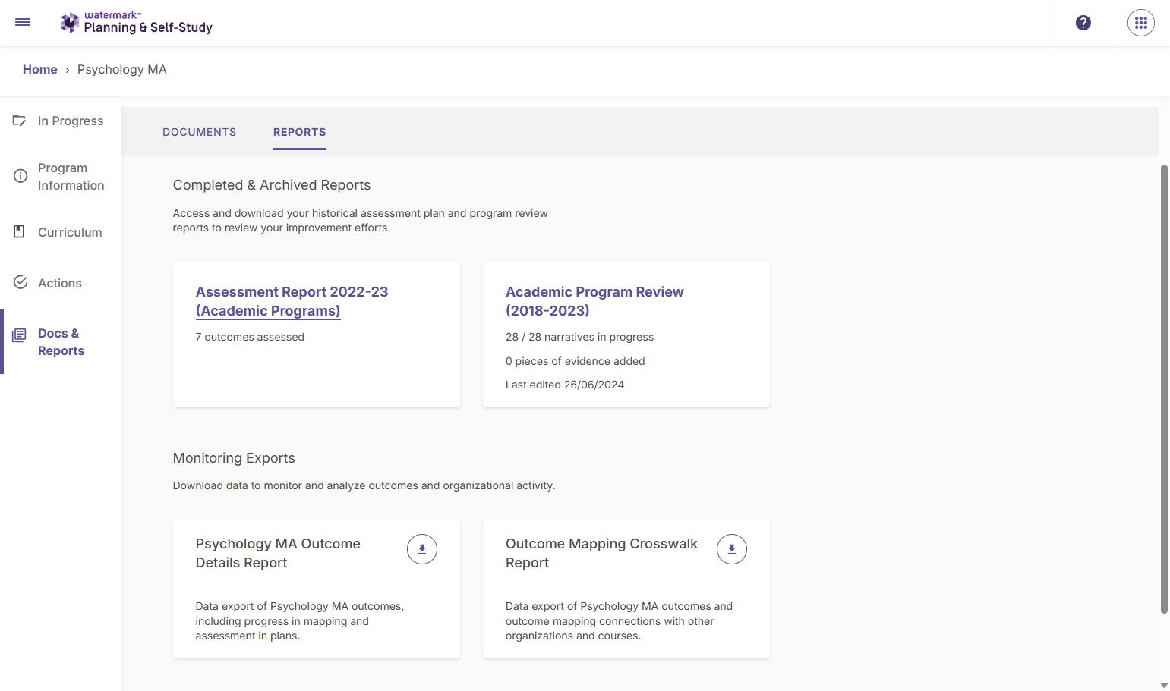Open the hamburger navigation menu
The height and width of the screenshot is (691, 1170).
coord(23,22)
